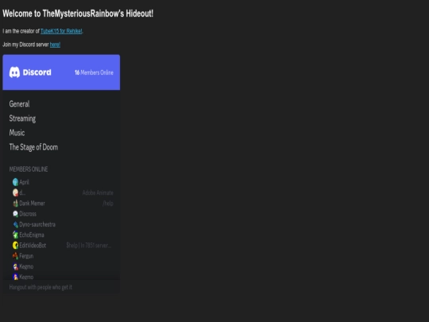
Task: Click the Adobe Animate activity status
Action: [98, 192]
